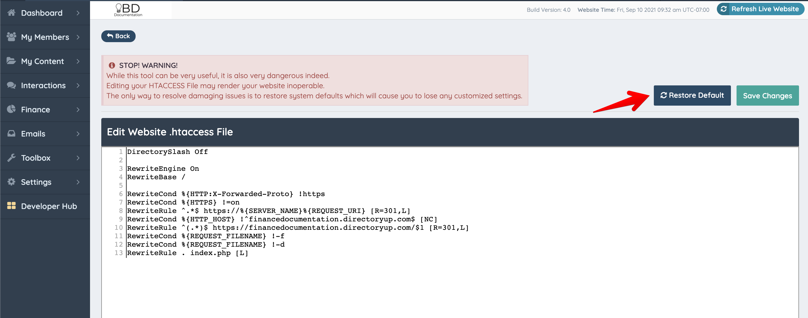Image resolution: width=808 pixels, height=318 pixels.
Task: Click the Interactions chat bubbles icon
Action: 11,85
